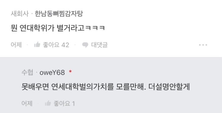Click the red asterisk next to oweY68
Viewport: 222px width, 113px height.
point(70,72)
